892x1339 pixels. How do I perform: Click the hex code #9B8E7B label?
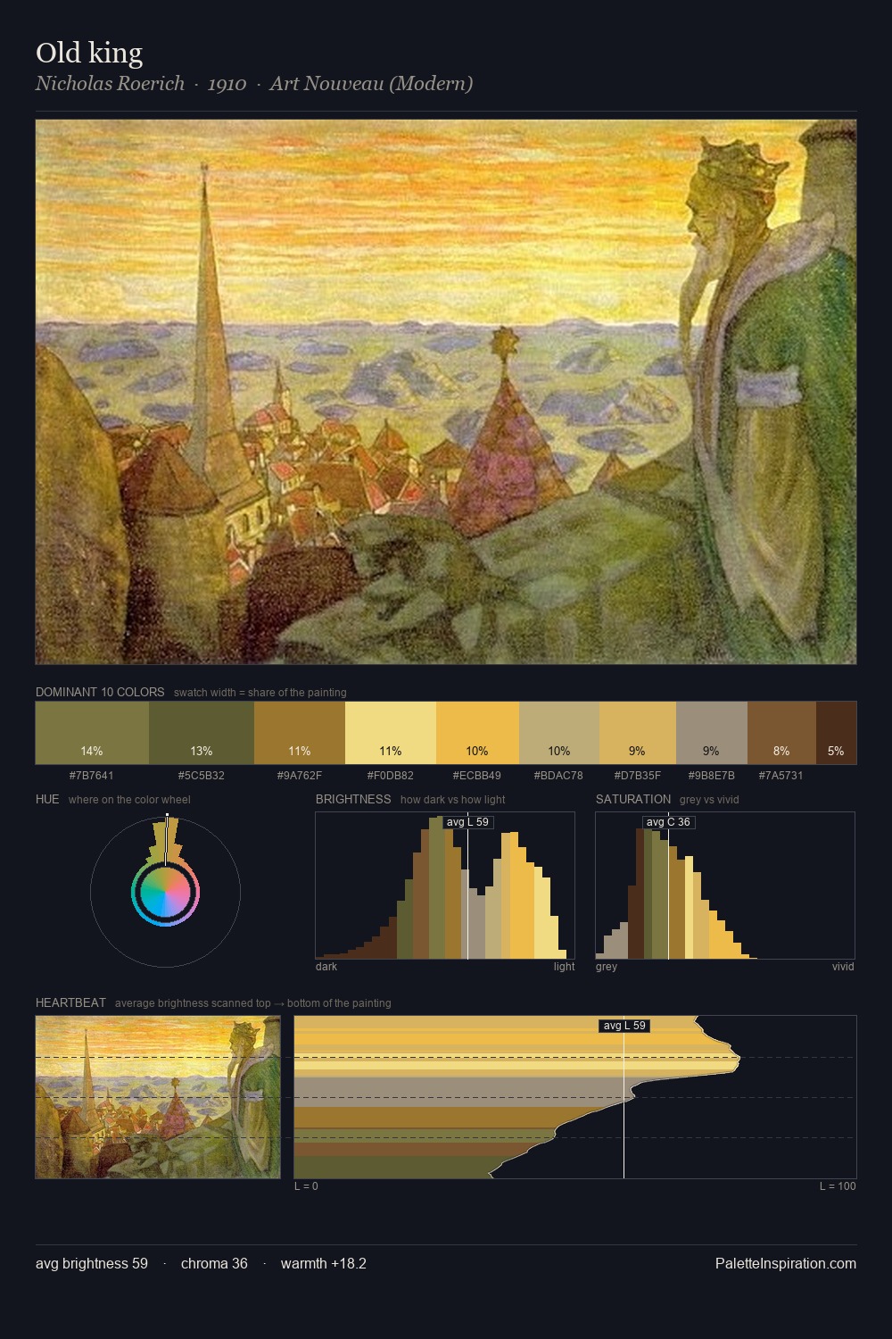coord(712,775)
